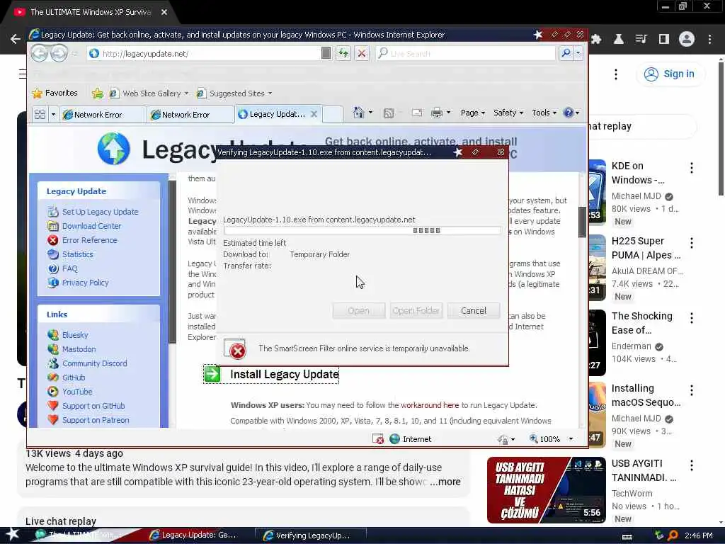Open the Download Center link
Screen dimensions: 725x544
(91, 226)
